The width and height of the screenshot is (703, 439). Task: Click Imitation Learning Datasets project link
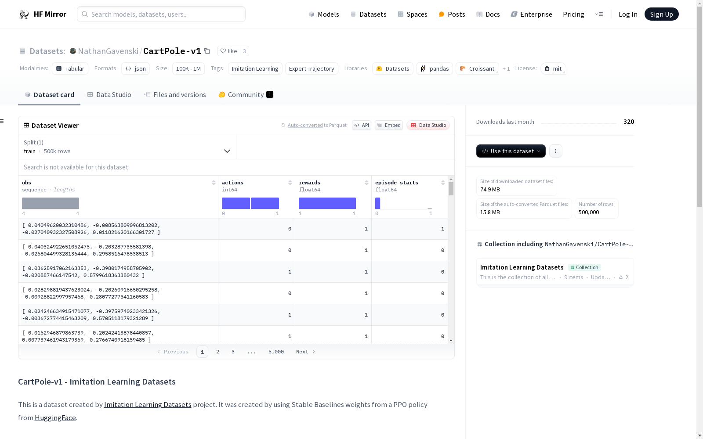coord(148,405)
